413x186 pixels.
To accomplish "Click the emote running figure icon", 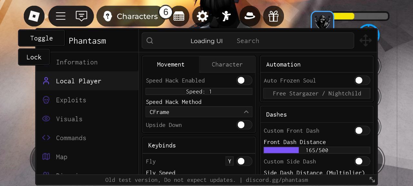I will pos(226,16).
